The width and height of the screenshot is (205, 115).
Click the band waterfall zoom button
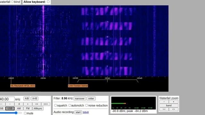169,105
